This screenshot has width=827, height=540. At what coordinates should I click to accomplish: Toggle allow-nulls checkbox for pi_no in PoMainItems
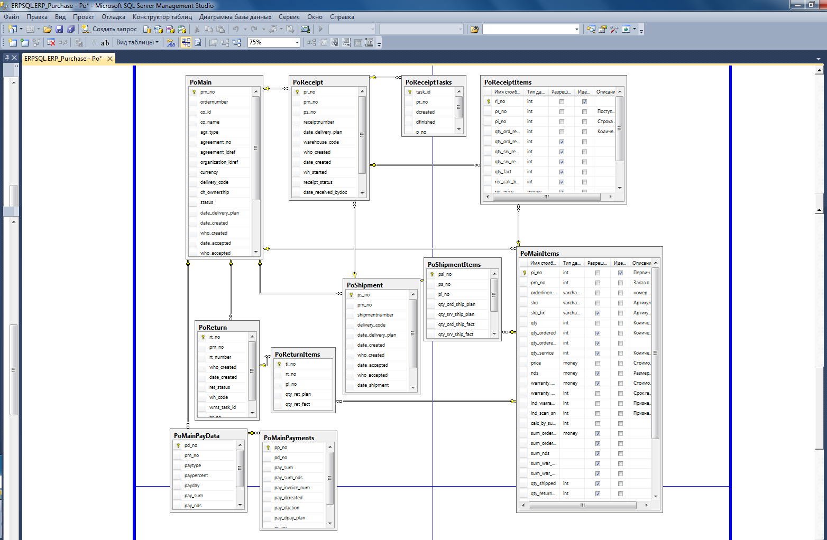(x=598, y=273)
